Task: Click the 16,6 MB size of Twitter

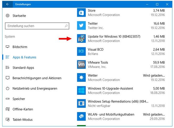Action: click(x=159, y=23)
